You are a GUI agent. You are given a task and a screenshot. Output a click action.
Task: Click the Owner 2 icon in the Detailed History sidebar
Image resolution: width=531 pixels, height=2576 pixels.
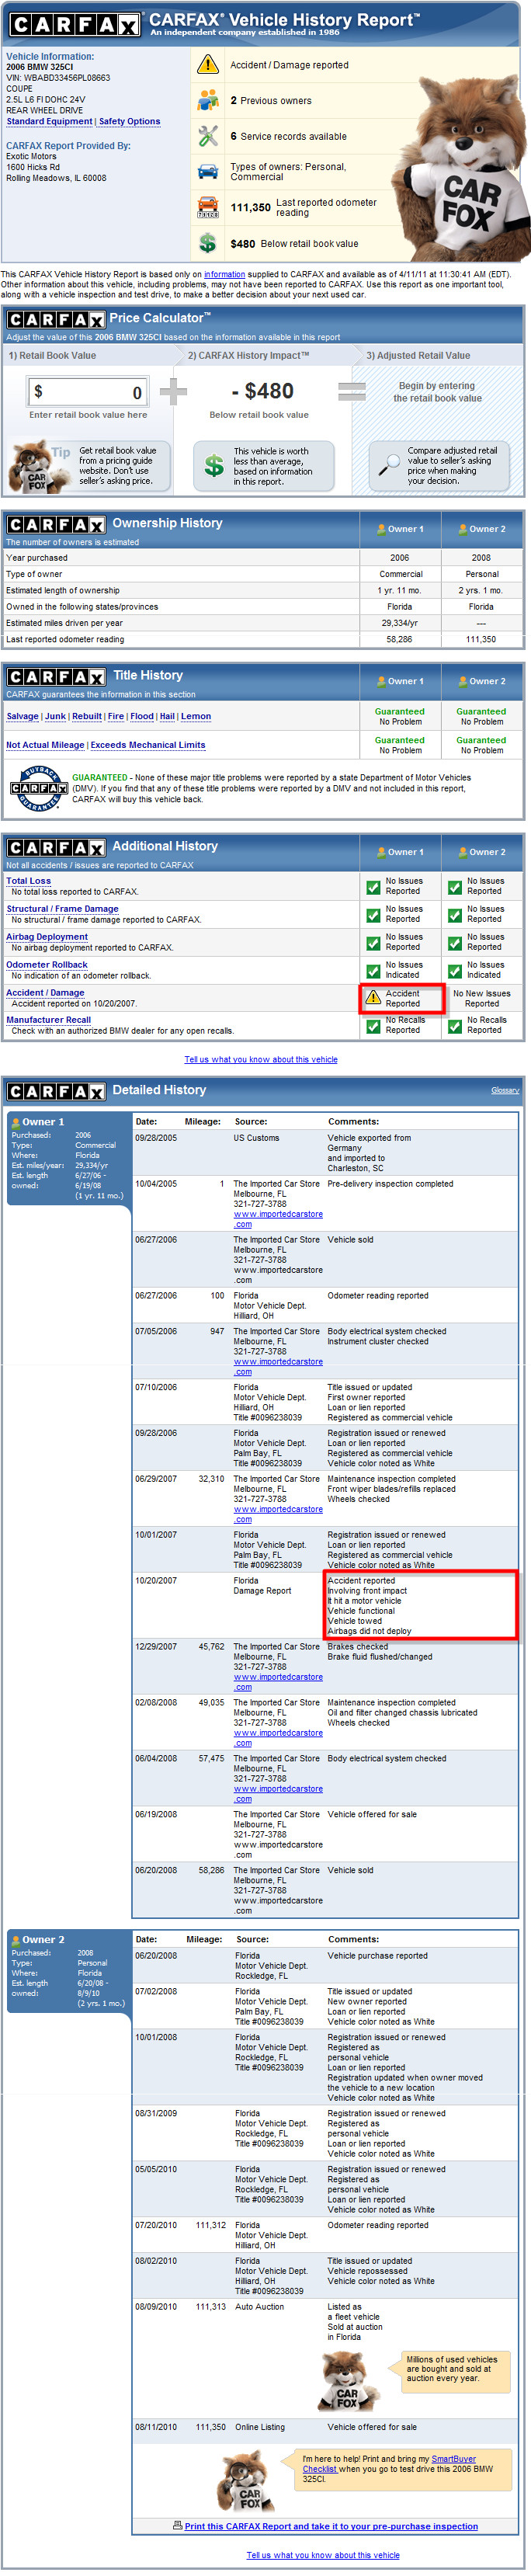pos(15,1941)
